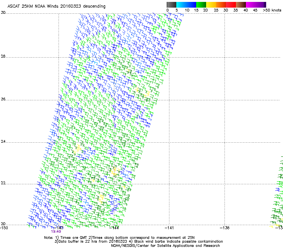The width and height of the screenshot is (283, 248).
Task: Click the 'Data buffer is 22 hrs' note line
Action: pos(138,242)
